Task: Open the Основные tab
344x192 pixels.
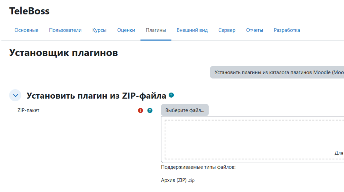Action: 26,30
